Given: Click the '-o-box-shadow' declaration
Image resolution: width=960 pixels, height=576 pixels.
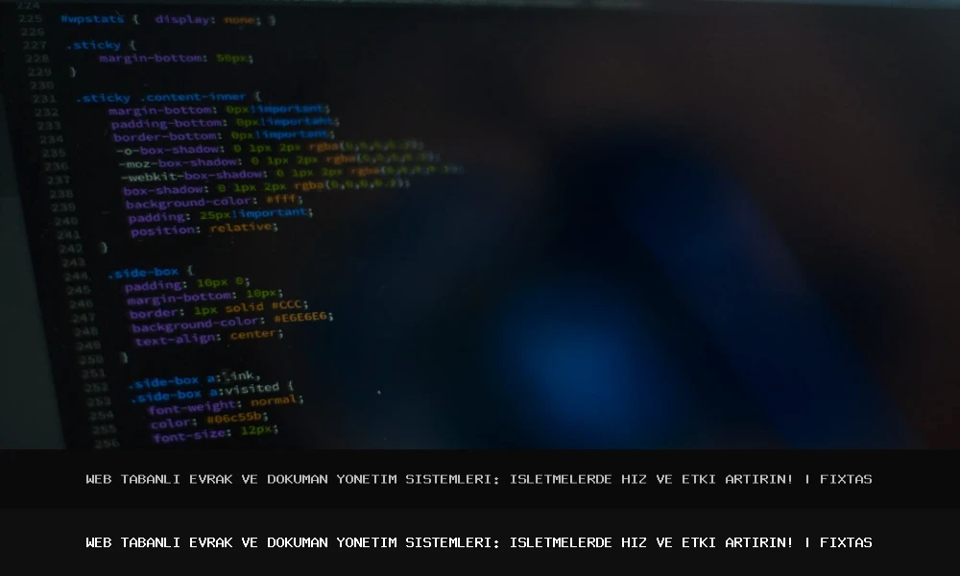Looking at the screenshot, I should (270, 148).
